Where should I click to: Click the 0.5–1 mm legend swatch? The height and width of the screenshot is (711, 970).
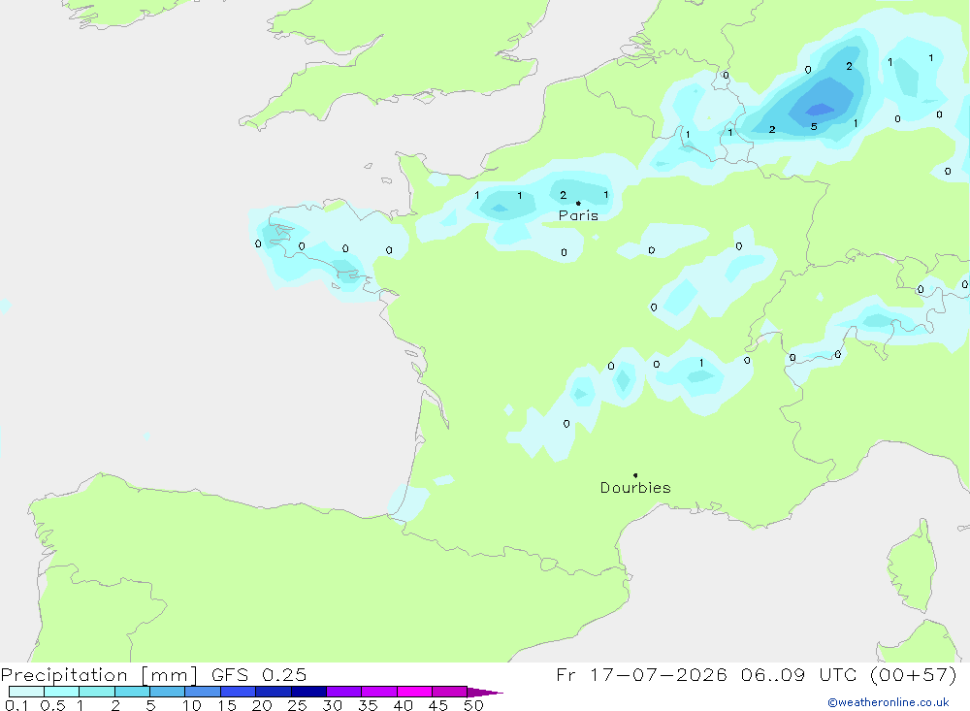[x=62, y=692]
